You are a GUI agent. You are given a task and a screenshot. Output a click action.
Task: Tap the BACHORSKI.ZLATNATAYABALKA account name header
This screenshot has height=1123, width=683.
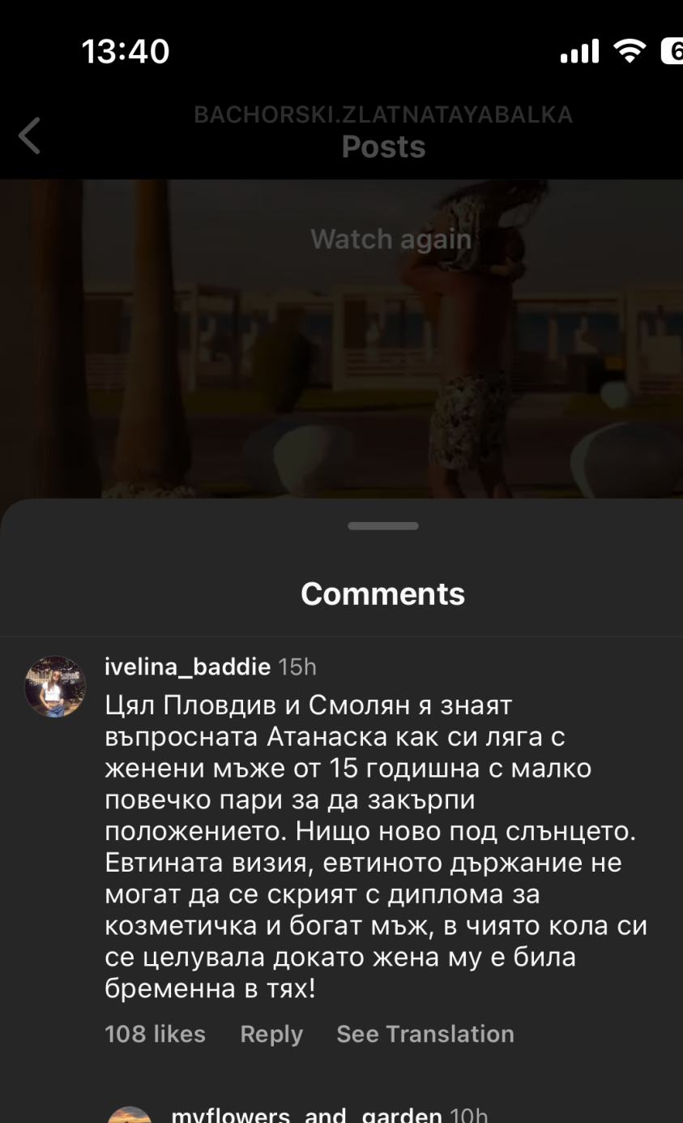pyautogui.click(x=383, y=115)
